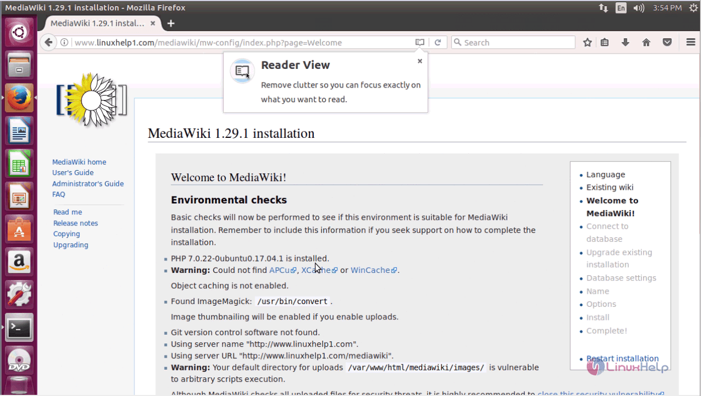
Task: Click Options step in installer list
Action: 601,304
